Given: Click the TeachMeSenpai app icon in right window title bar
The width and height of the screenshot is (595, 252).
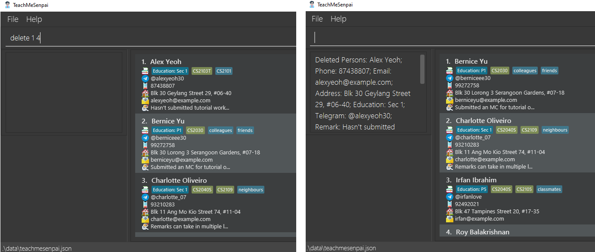Looking at the screenshot, I should [x=312, y=4].
